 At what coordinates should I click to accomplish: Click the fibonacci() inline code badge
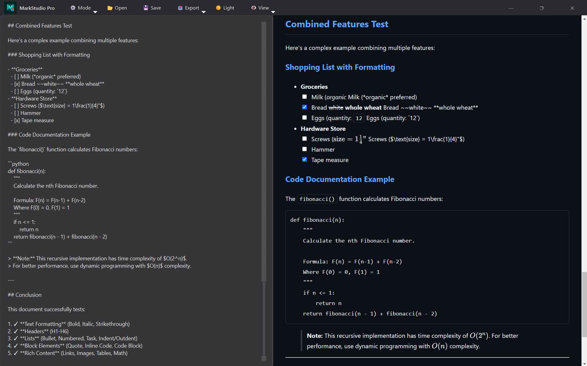click(x=317, y=199)
